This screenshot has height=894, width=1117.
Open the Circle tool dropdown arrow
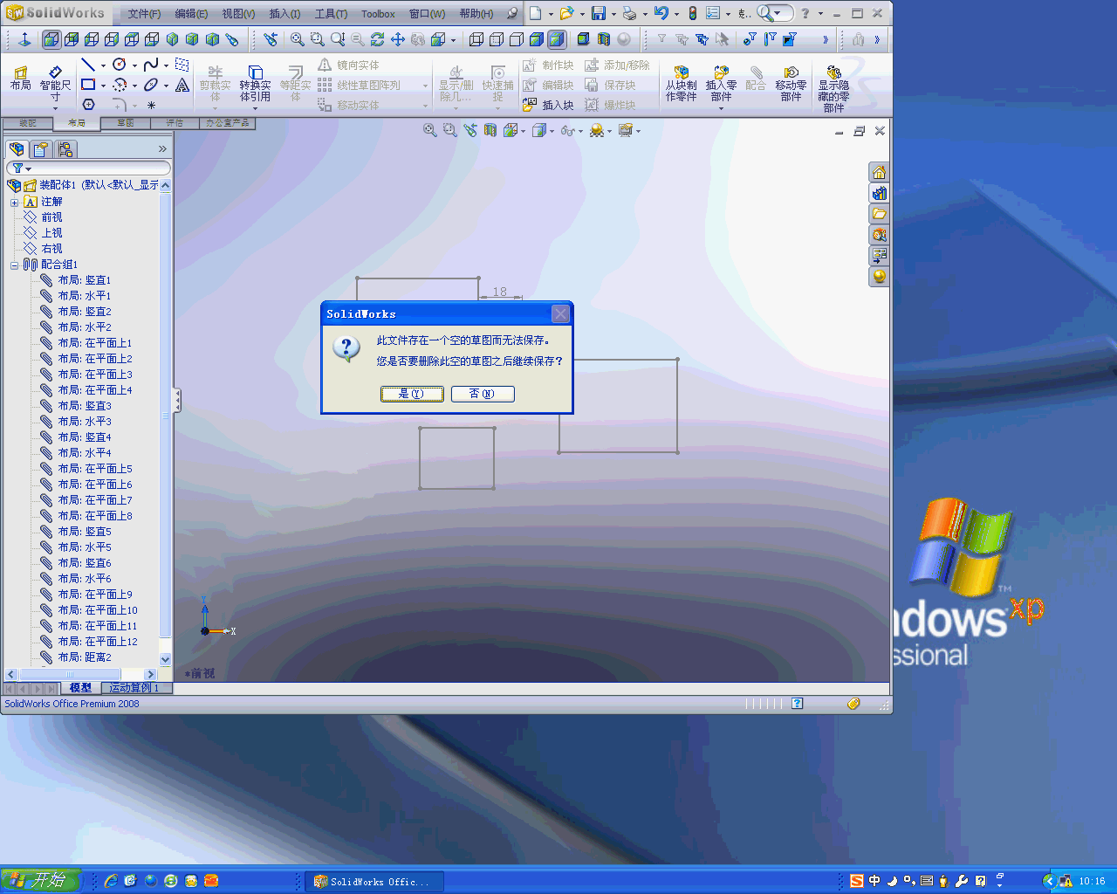(x=134, y=65)
